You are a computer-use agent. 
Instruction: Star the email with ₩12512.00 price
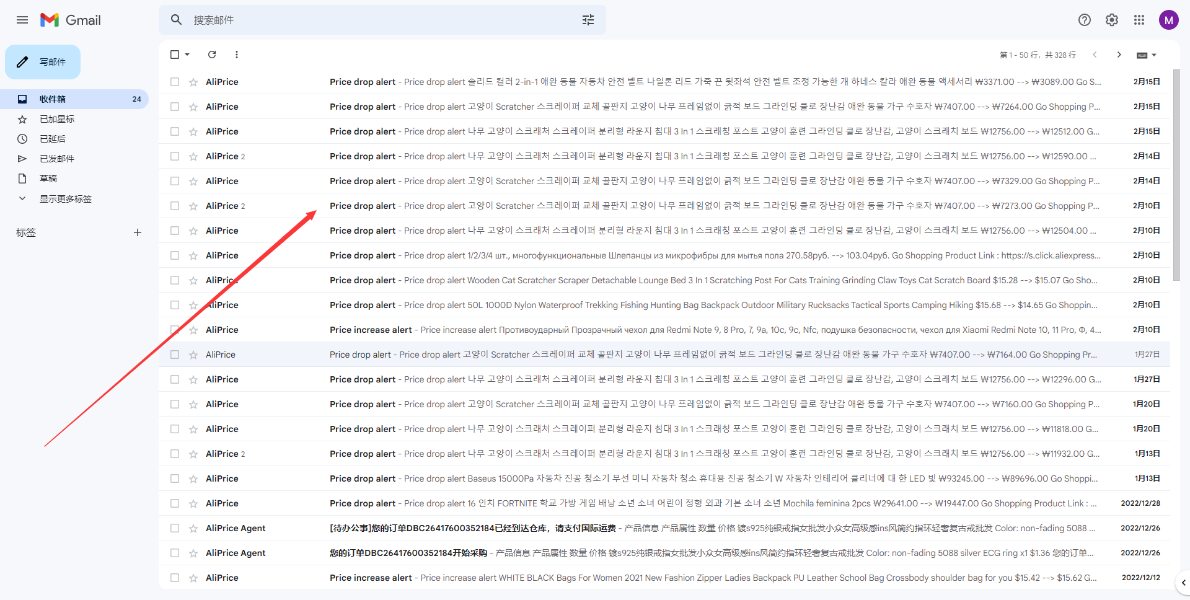(x=193, y=131)
